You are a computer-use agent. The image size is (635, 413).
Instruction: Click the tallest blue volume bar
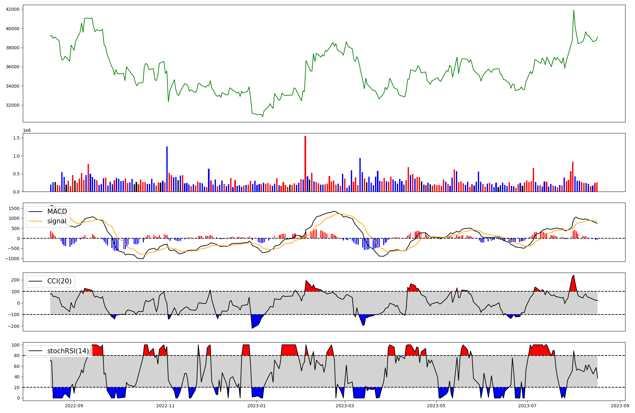click(x=167, y=169)
